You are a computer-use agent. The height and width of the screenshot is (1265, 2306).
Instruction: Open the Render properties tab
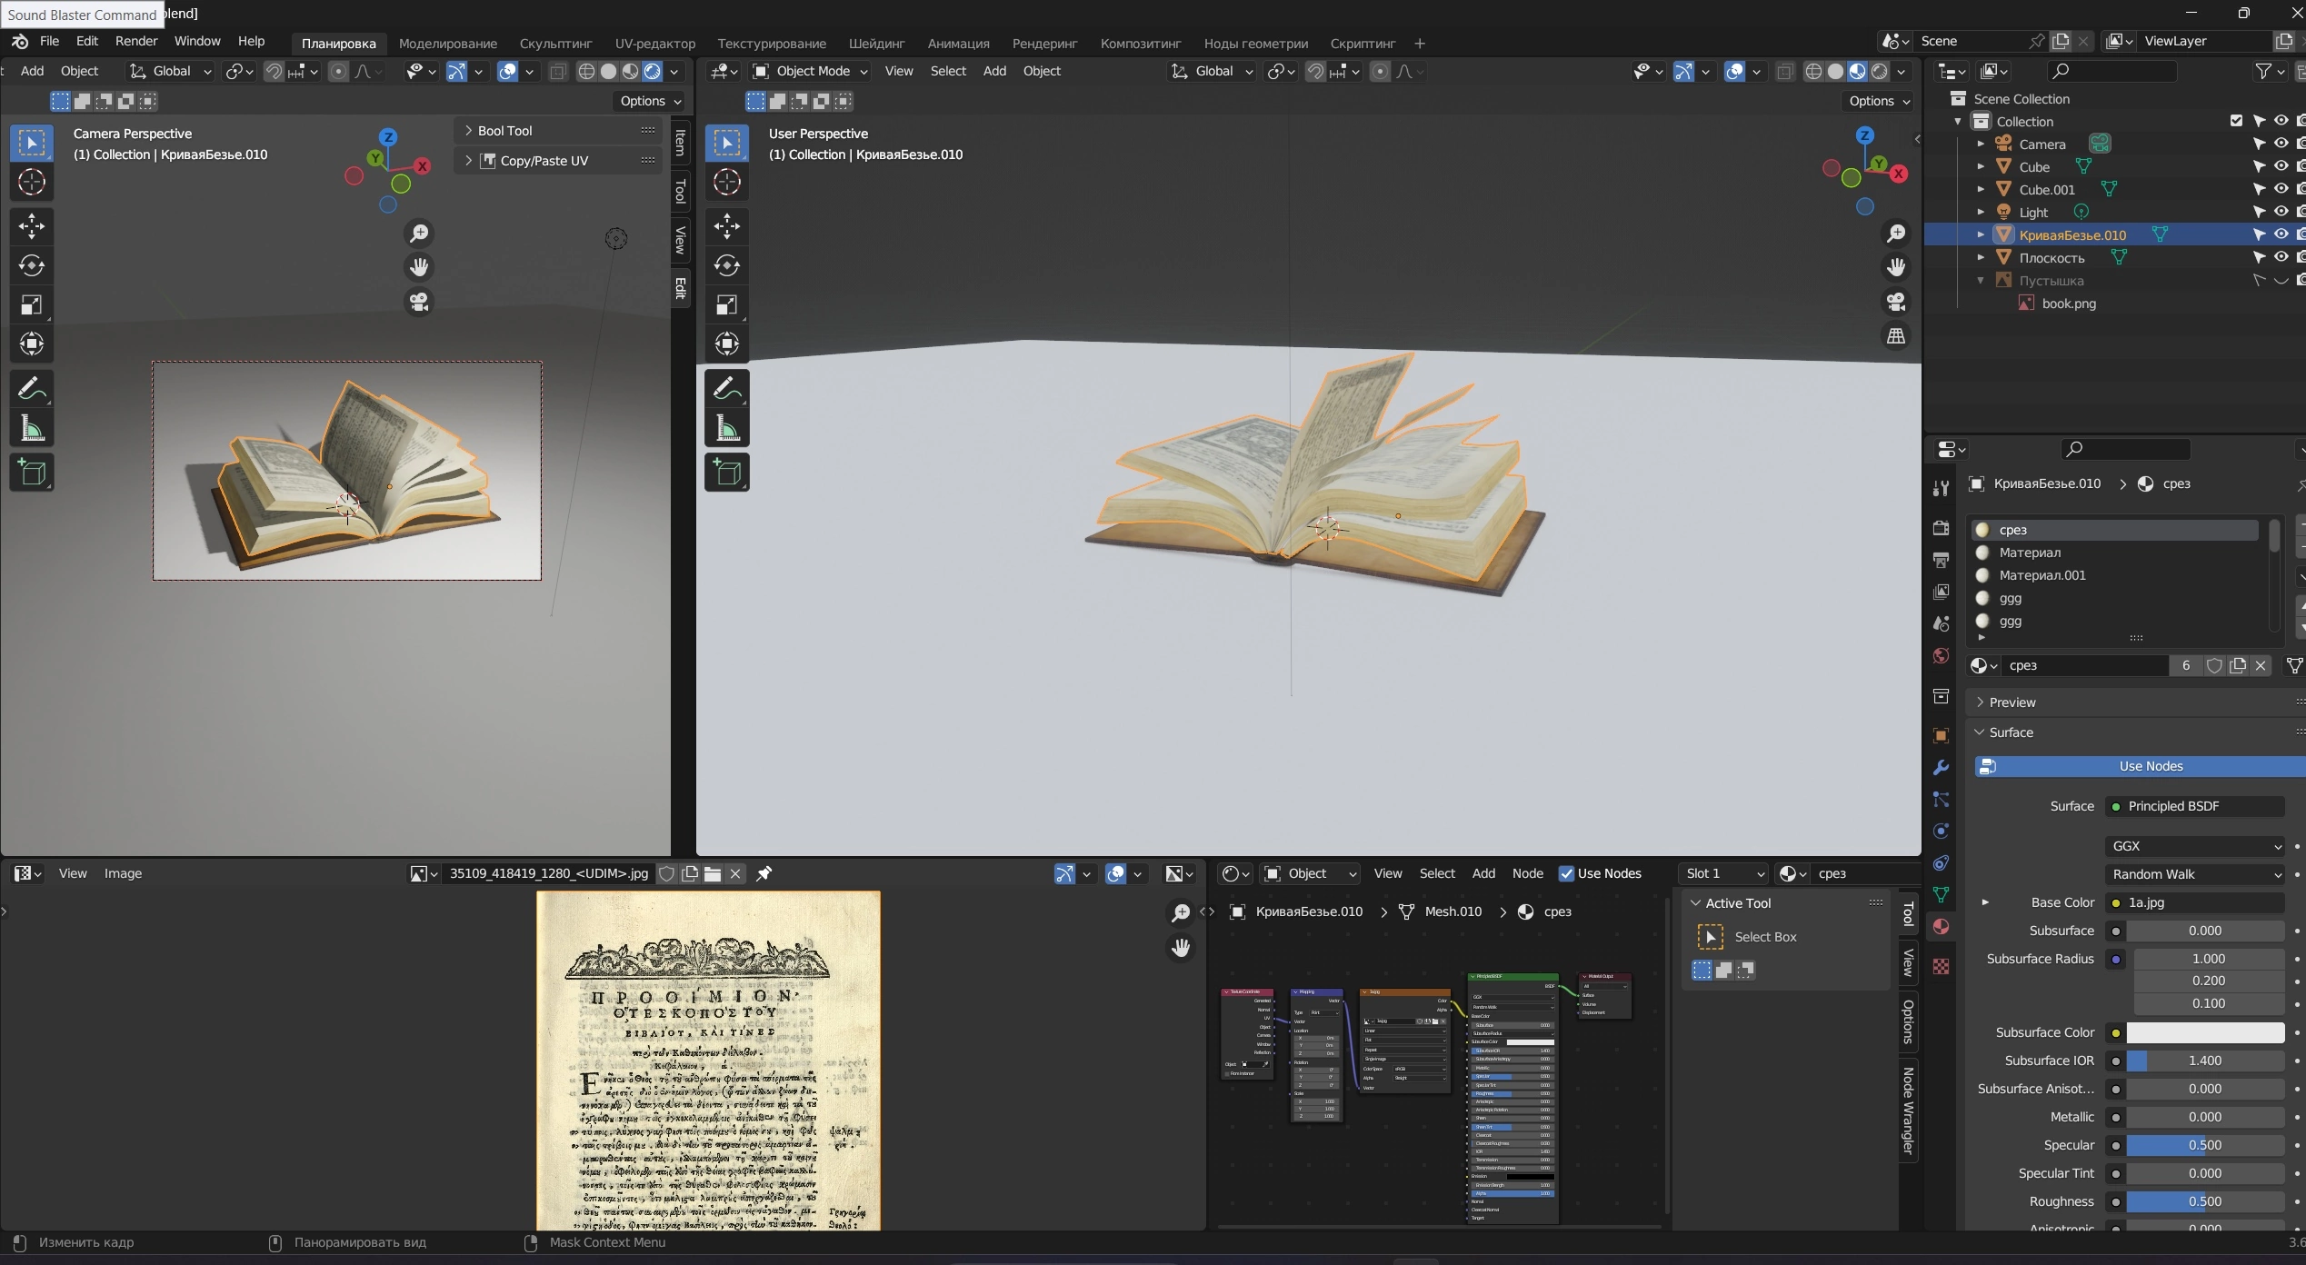pyautogui.click(x=1941, y=528)
